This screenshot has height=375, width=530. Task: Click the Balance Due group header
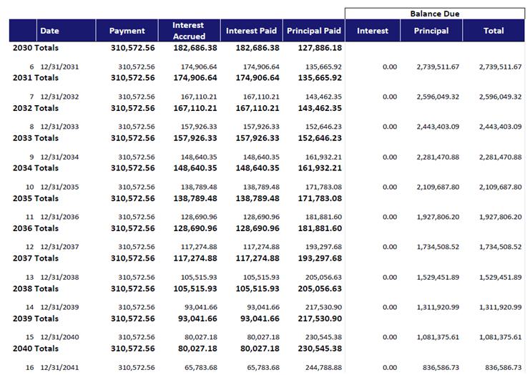pyautogui.click(x=434, y=14)
